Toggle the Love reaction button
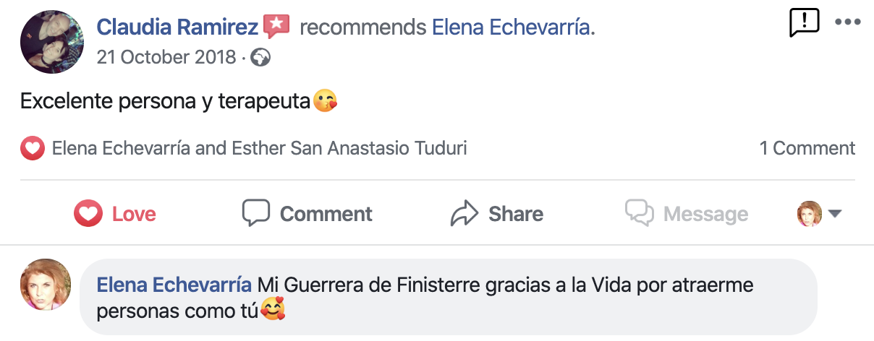 point(115,214)
